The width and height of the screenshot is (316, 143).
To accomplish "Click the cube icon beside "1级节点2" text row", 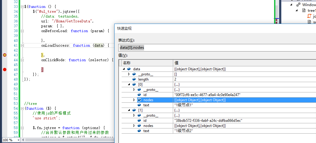I will 139,131.
